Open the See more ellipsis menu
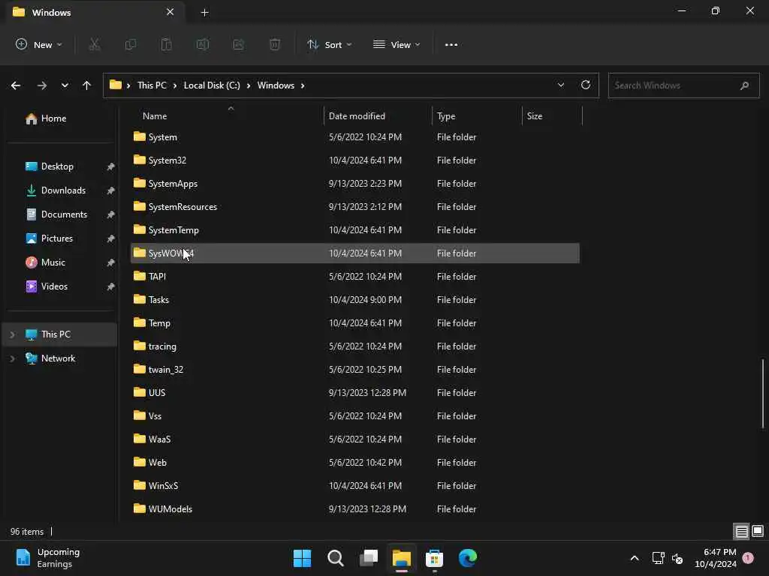 [451, 44]
